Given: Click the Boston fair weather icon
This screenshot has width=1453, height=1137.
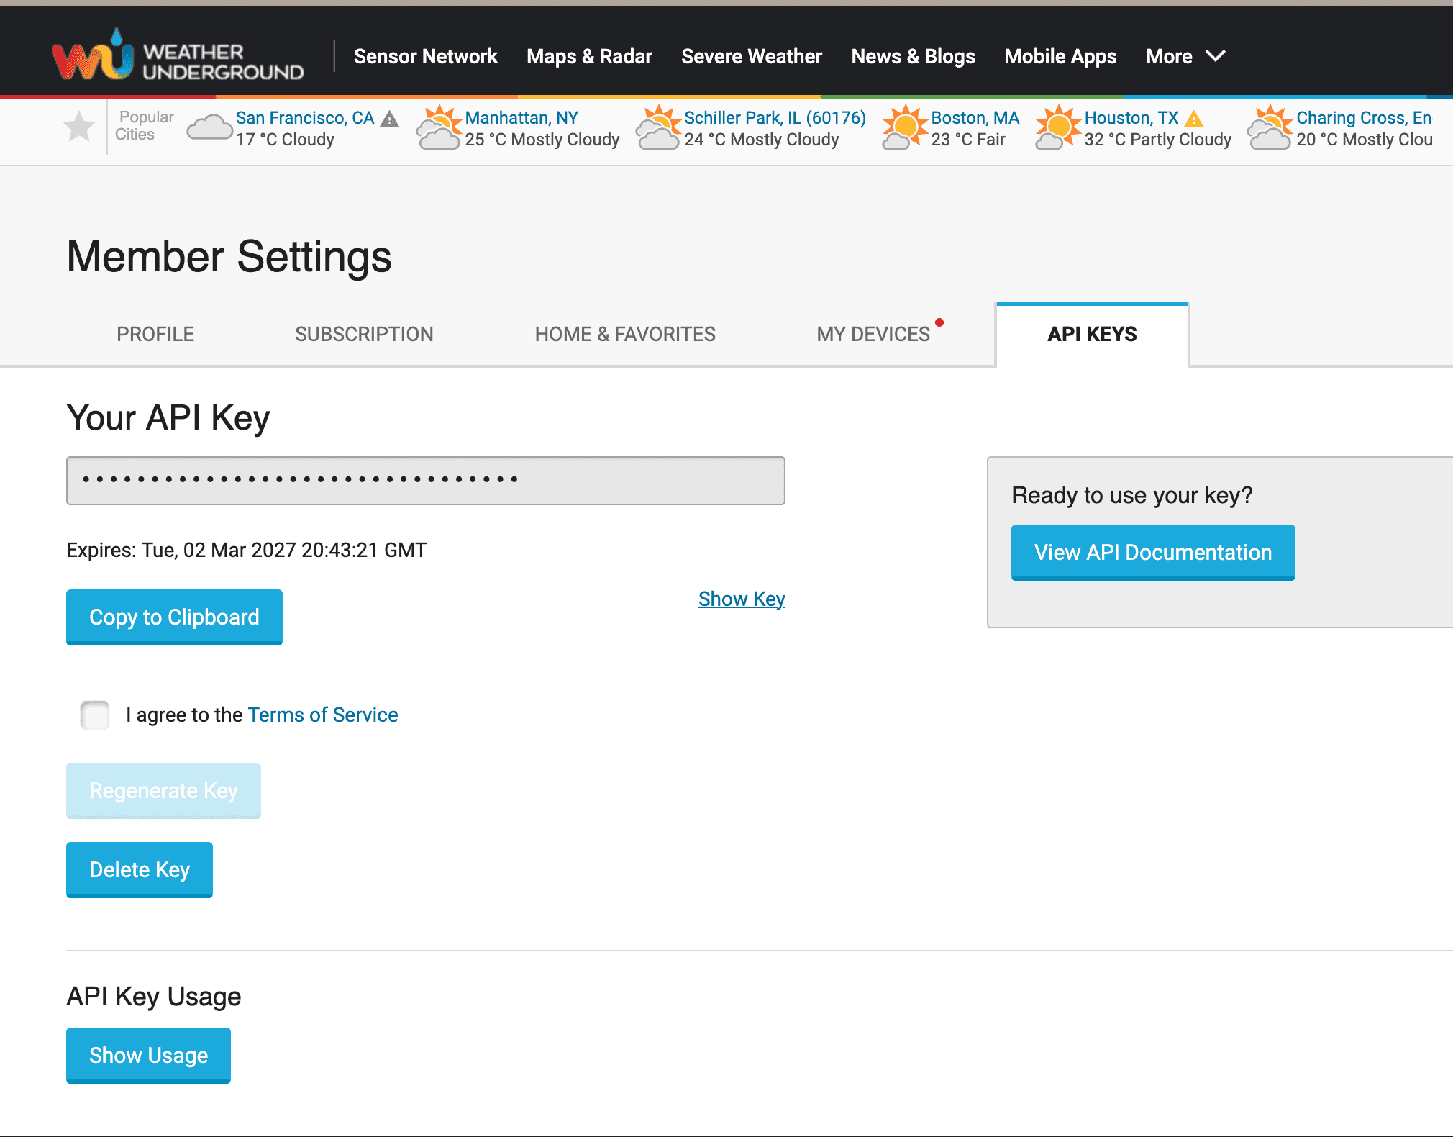Looking at the screenshot, I should [905, 127].
